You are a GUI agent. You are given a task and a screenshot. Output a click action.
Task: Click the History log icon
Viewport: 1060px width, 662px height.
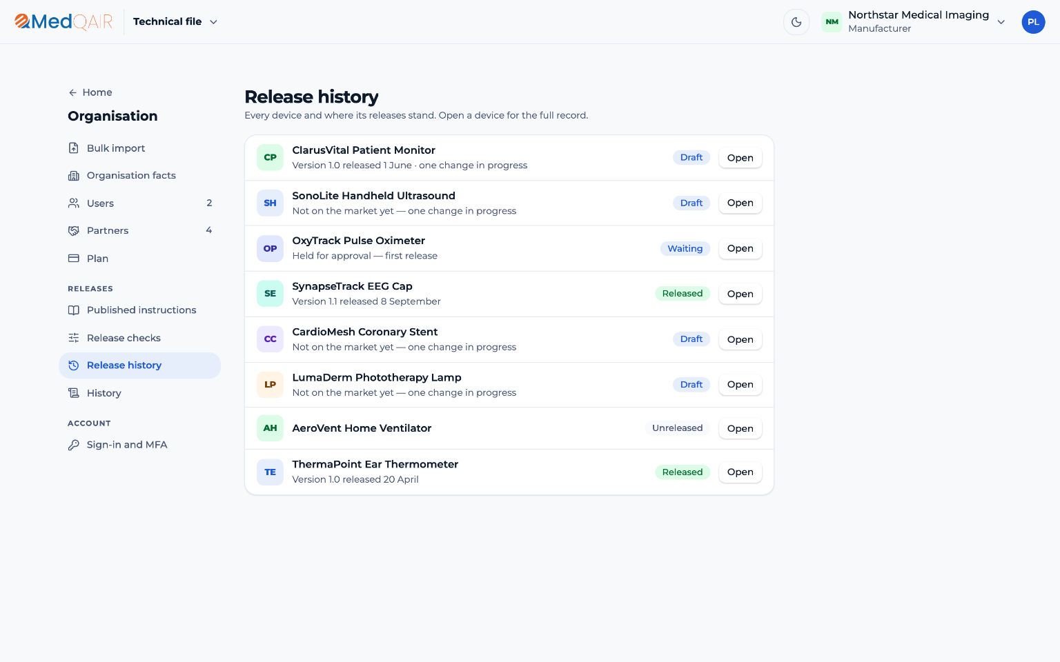coord(74,393)
